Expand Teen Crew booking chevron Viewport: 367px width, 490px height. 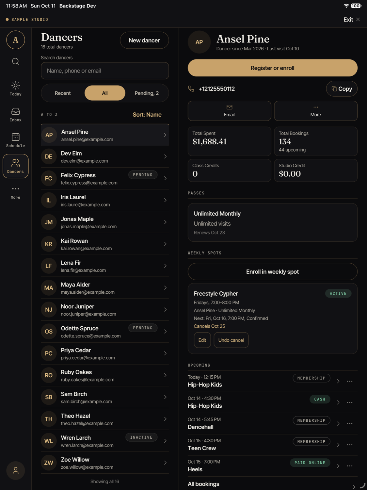[x=338, y=445]
